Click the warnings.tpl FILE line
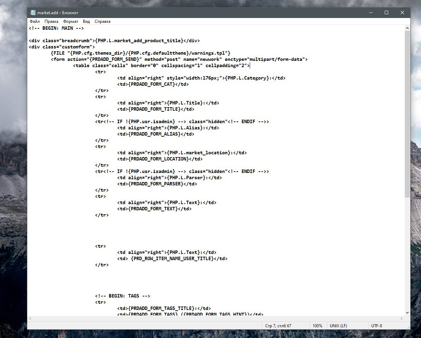Viewport: 421px width, 338px height. tap(141, 53)
